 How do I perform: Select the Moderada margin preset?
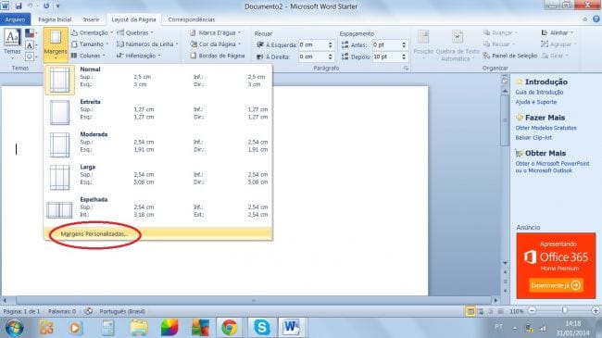(158, 144)
